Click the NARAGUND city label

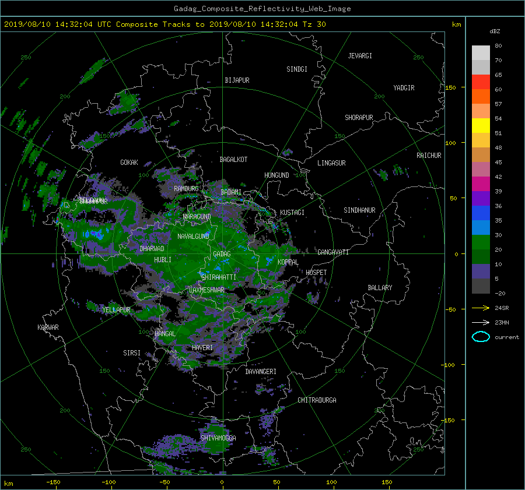point(197,217)
